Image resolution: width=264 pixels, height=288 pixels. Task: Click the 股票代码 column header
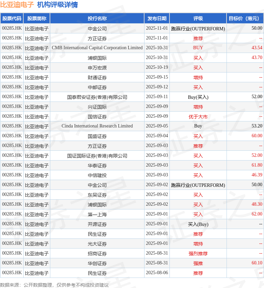pos(12,18)
